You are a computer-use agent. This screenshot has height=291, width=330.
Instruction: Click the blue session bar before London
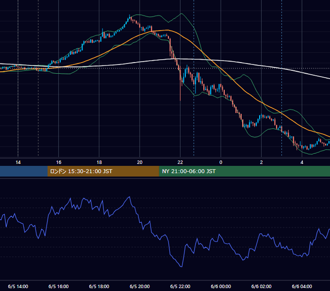(x=24, y=171)
